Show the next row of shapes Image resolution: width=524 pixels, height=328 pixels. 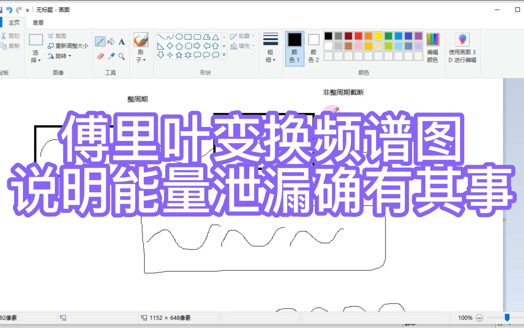[224, 46]
